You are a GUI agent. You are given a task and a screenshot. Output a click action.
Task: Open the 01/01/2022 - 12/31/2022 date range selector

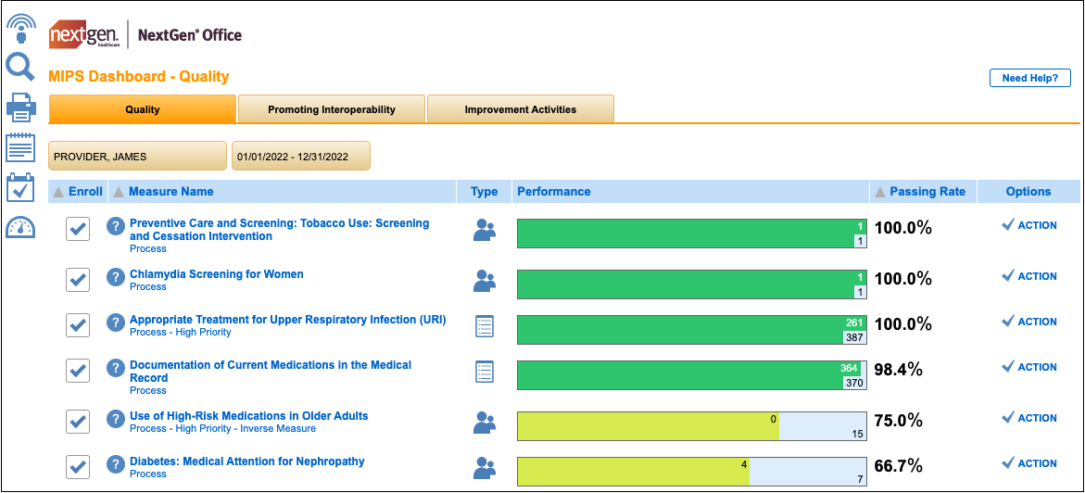(300, 157)
